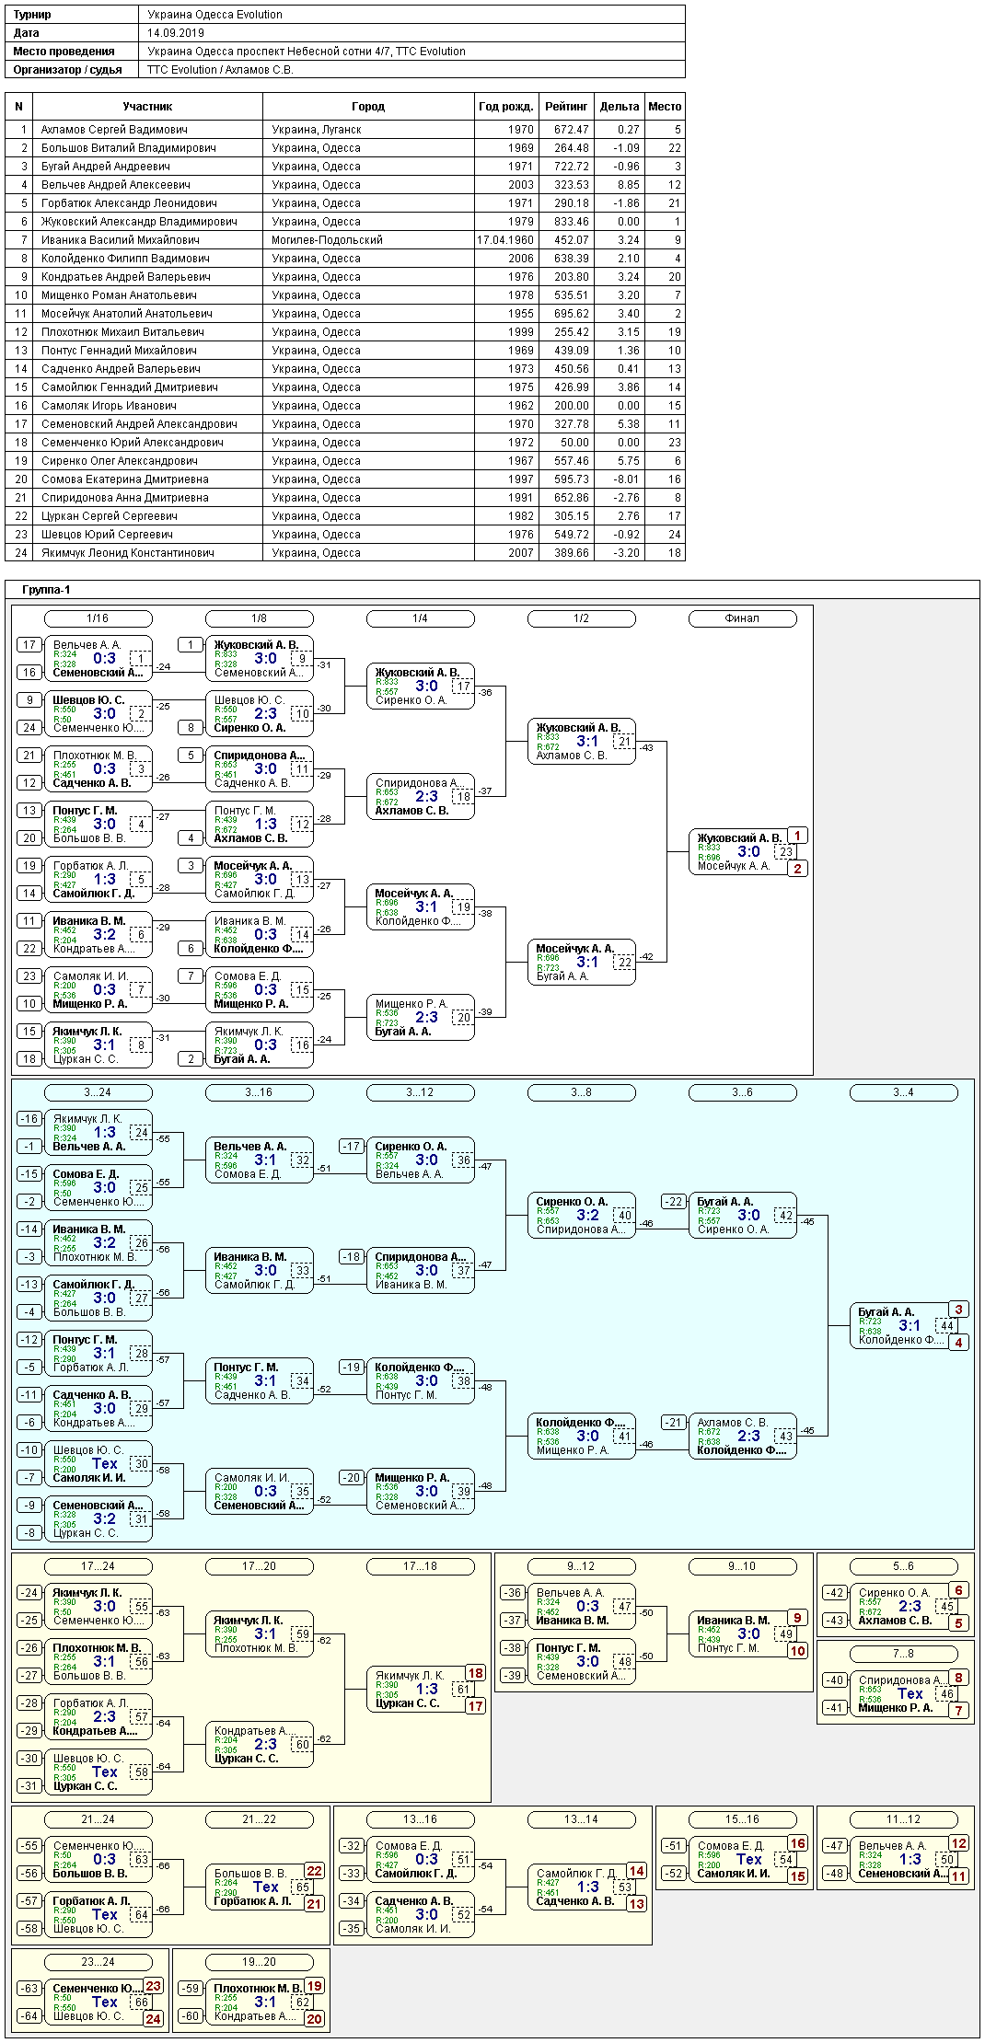Click seed number 17 beside Вельчев А. А.

coord(29,645)
